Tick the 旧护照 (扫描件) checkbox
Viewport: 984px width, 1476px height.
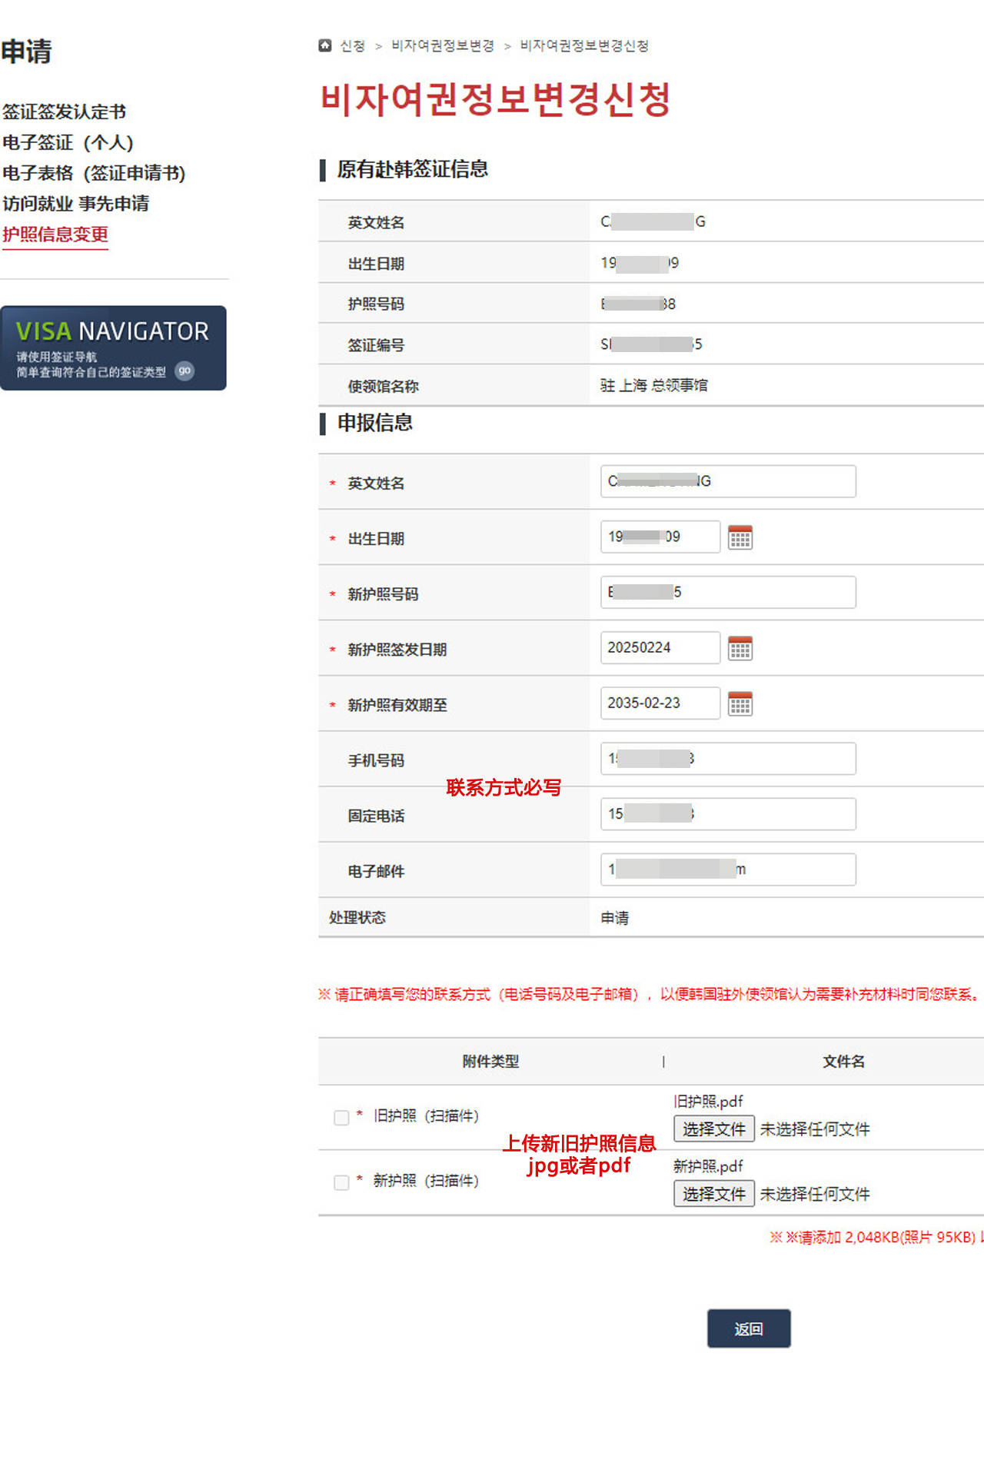[341, 1117]
